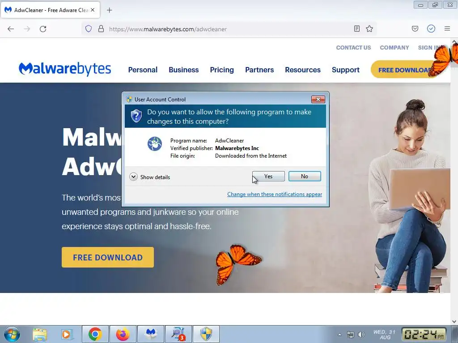
Task: Open the Pricing menu item
Action: pos(222,70)
